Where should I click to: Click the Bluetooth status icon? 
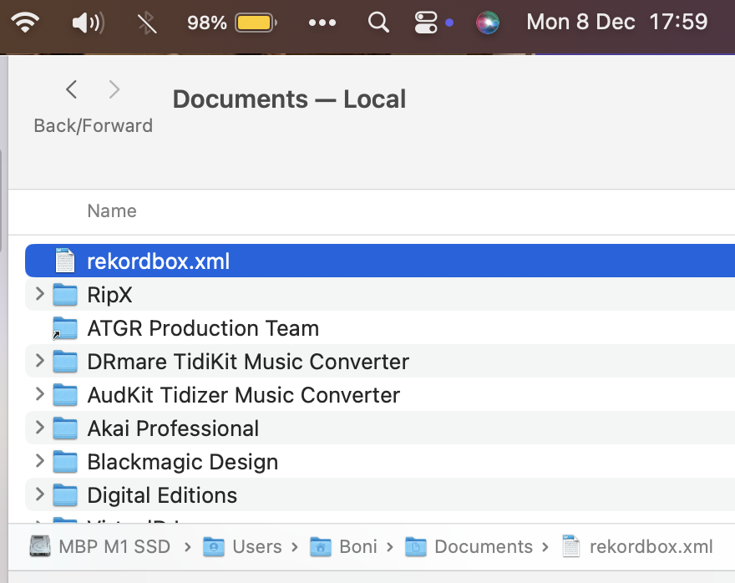147,23
